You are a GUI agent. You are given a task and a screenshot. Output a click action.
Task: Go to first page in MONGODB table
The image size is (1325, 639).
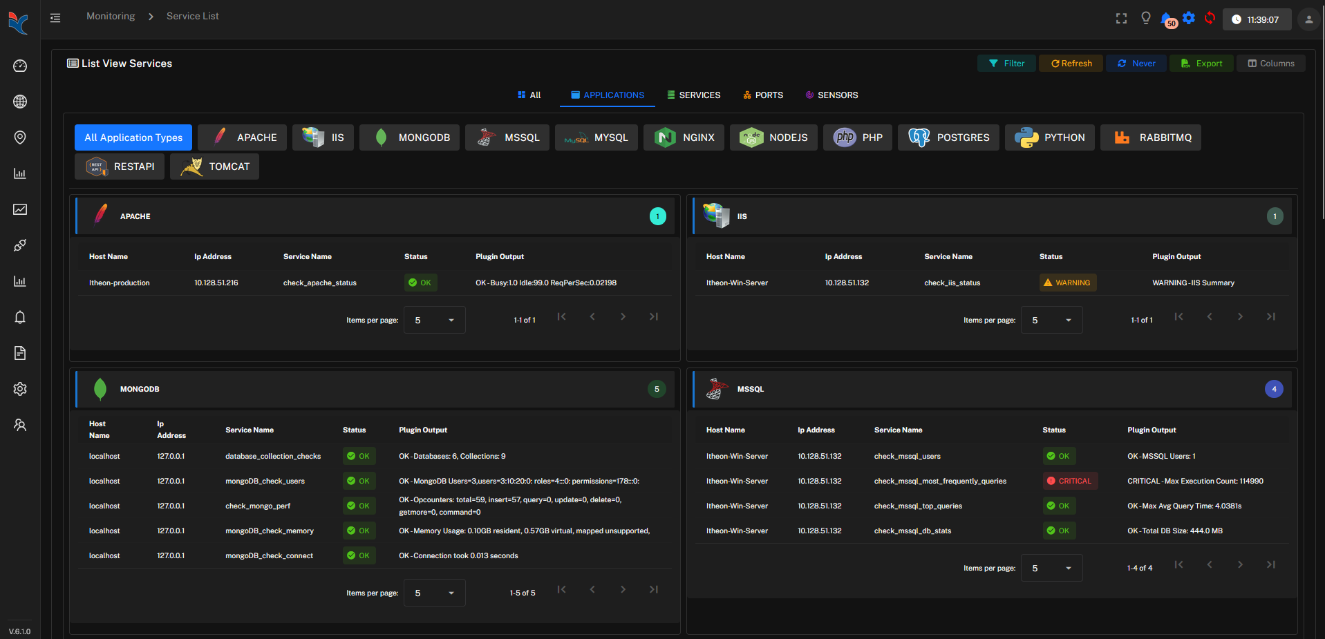pos(562,589)
